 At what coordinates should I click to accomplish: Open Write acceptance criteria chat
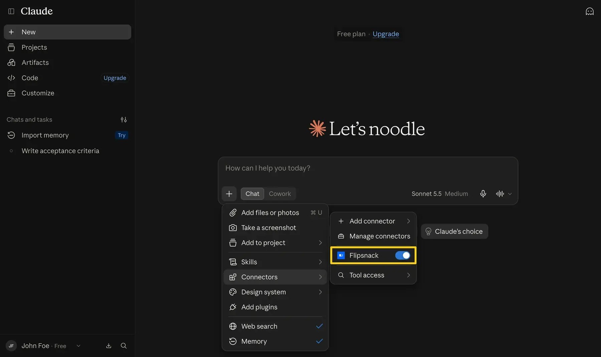click(x=67, y=151)
